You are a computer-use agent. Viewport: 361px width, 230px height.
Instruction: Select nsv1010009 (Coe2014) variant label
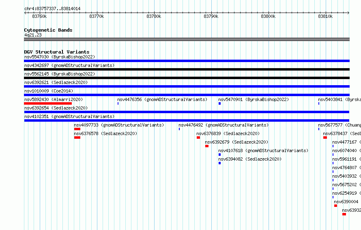(x=49, y=91)
